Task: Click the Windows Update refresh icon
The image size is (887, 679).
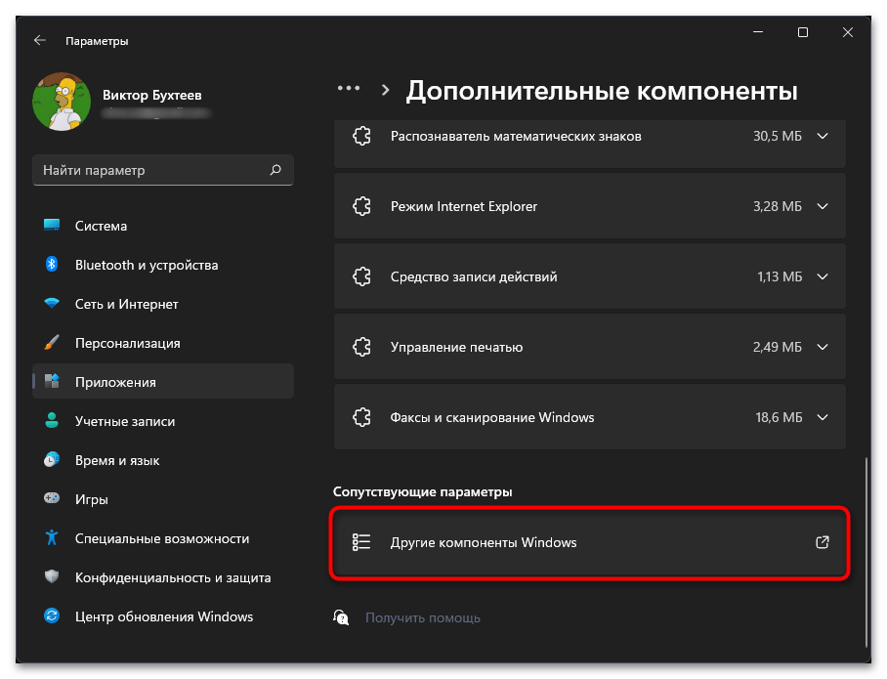Action: click(x=52, y=615)
